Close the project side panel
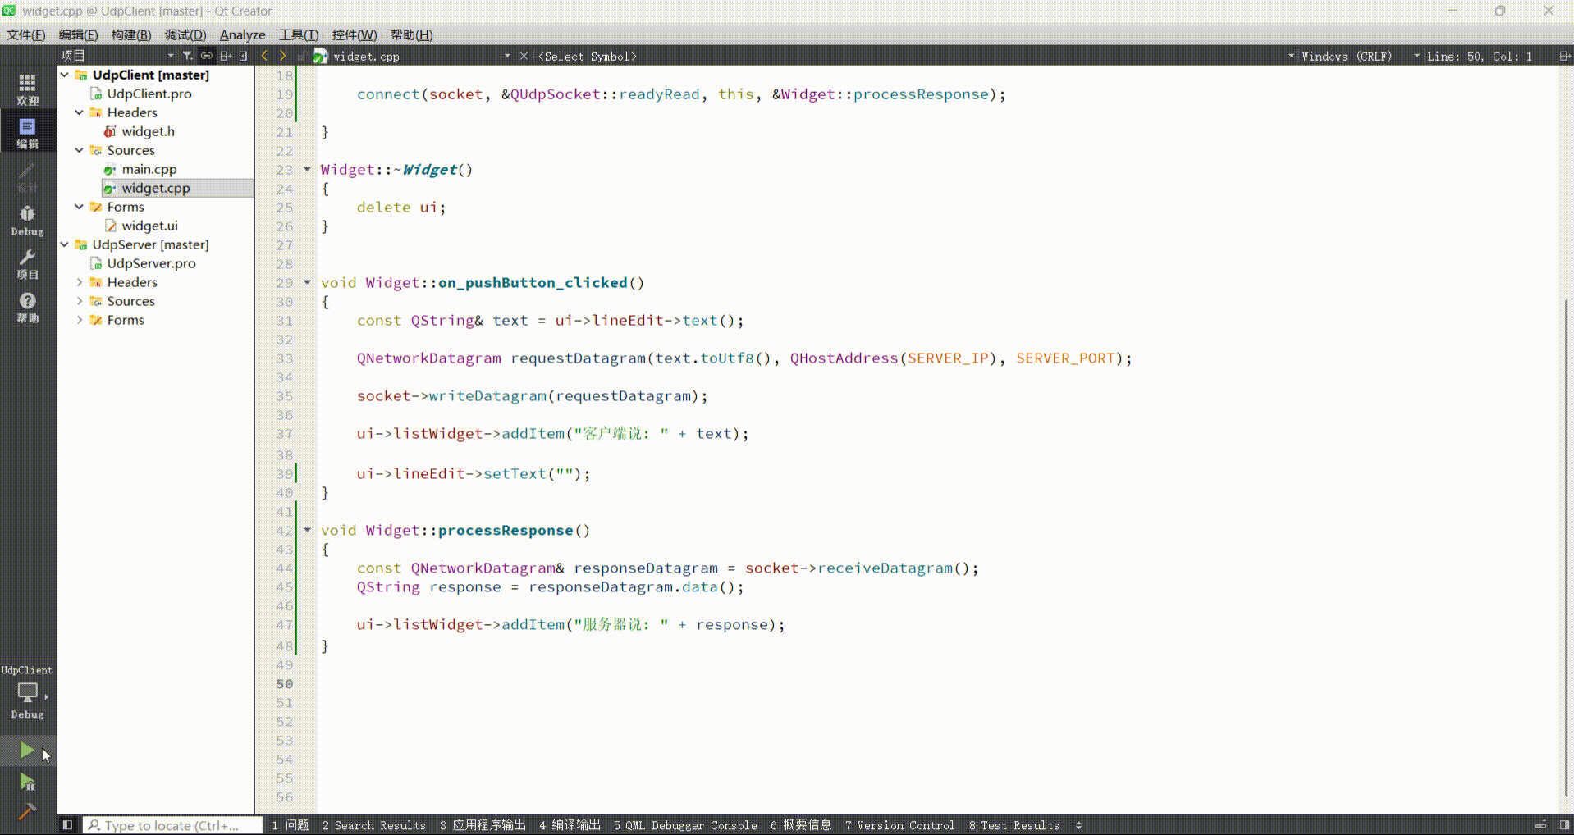 pos(244,56)
